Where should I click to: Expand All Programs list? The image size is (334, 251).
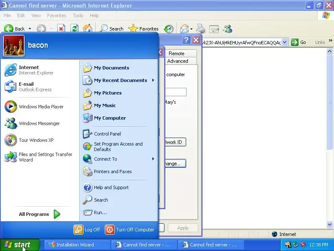click(40, 214)
